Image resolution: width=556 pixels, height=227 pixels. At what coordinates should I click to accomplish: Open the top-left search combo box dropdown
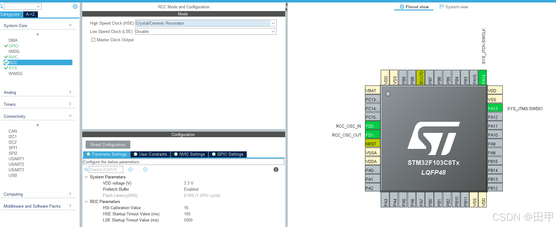point(38,6)
